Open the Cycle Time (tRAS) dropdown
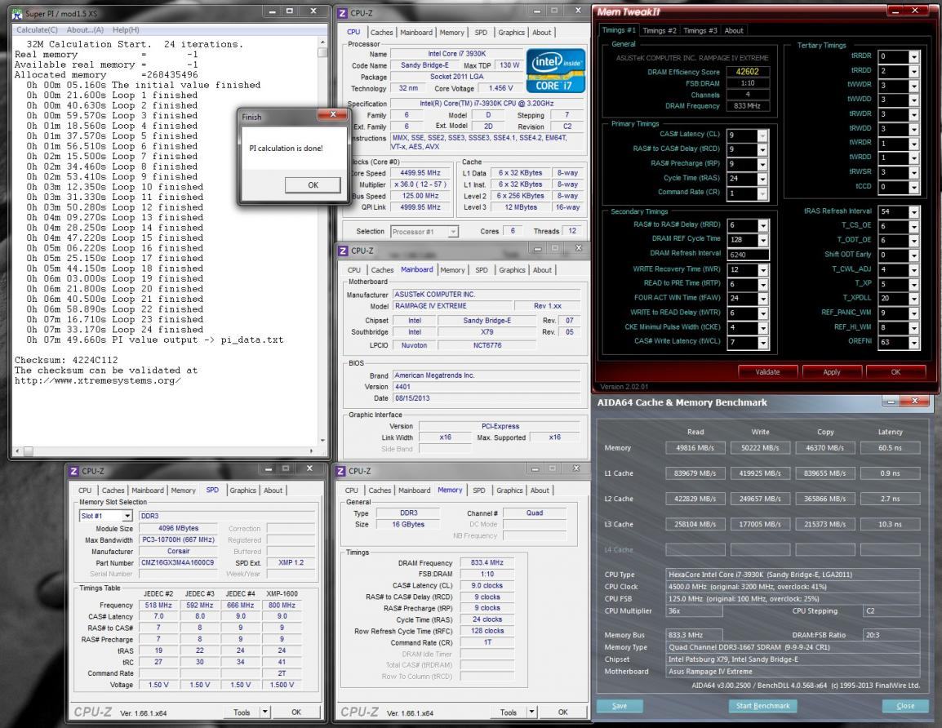 pos(762,179)
